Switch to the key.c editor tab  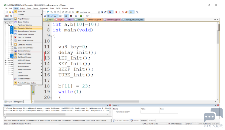(49, 20)
